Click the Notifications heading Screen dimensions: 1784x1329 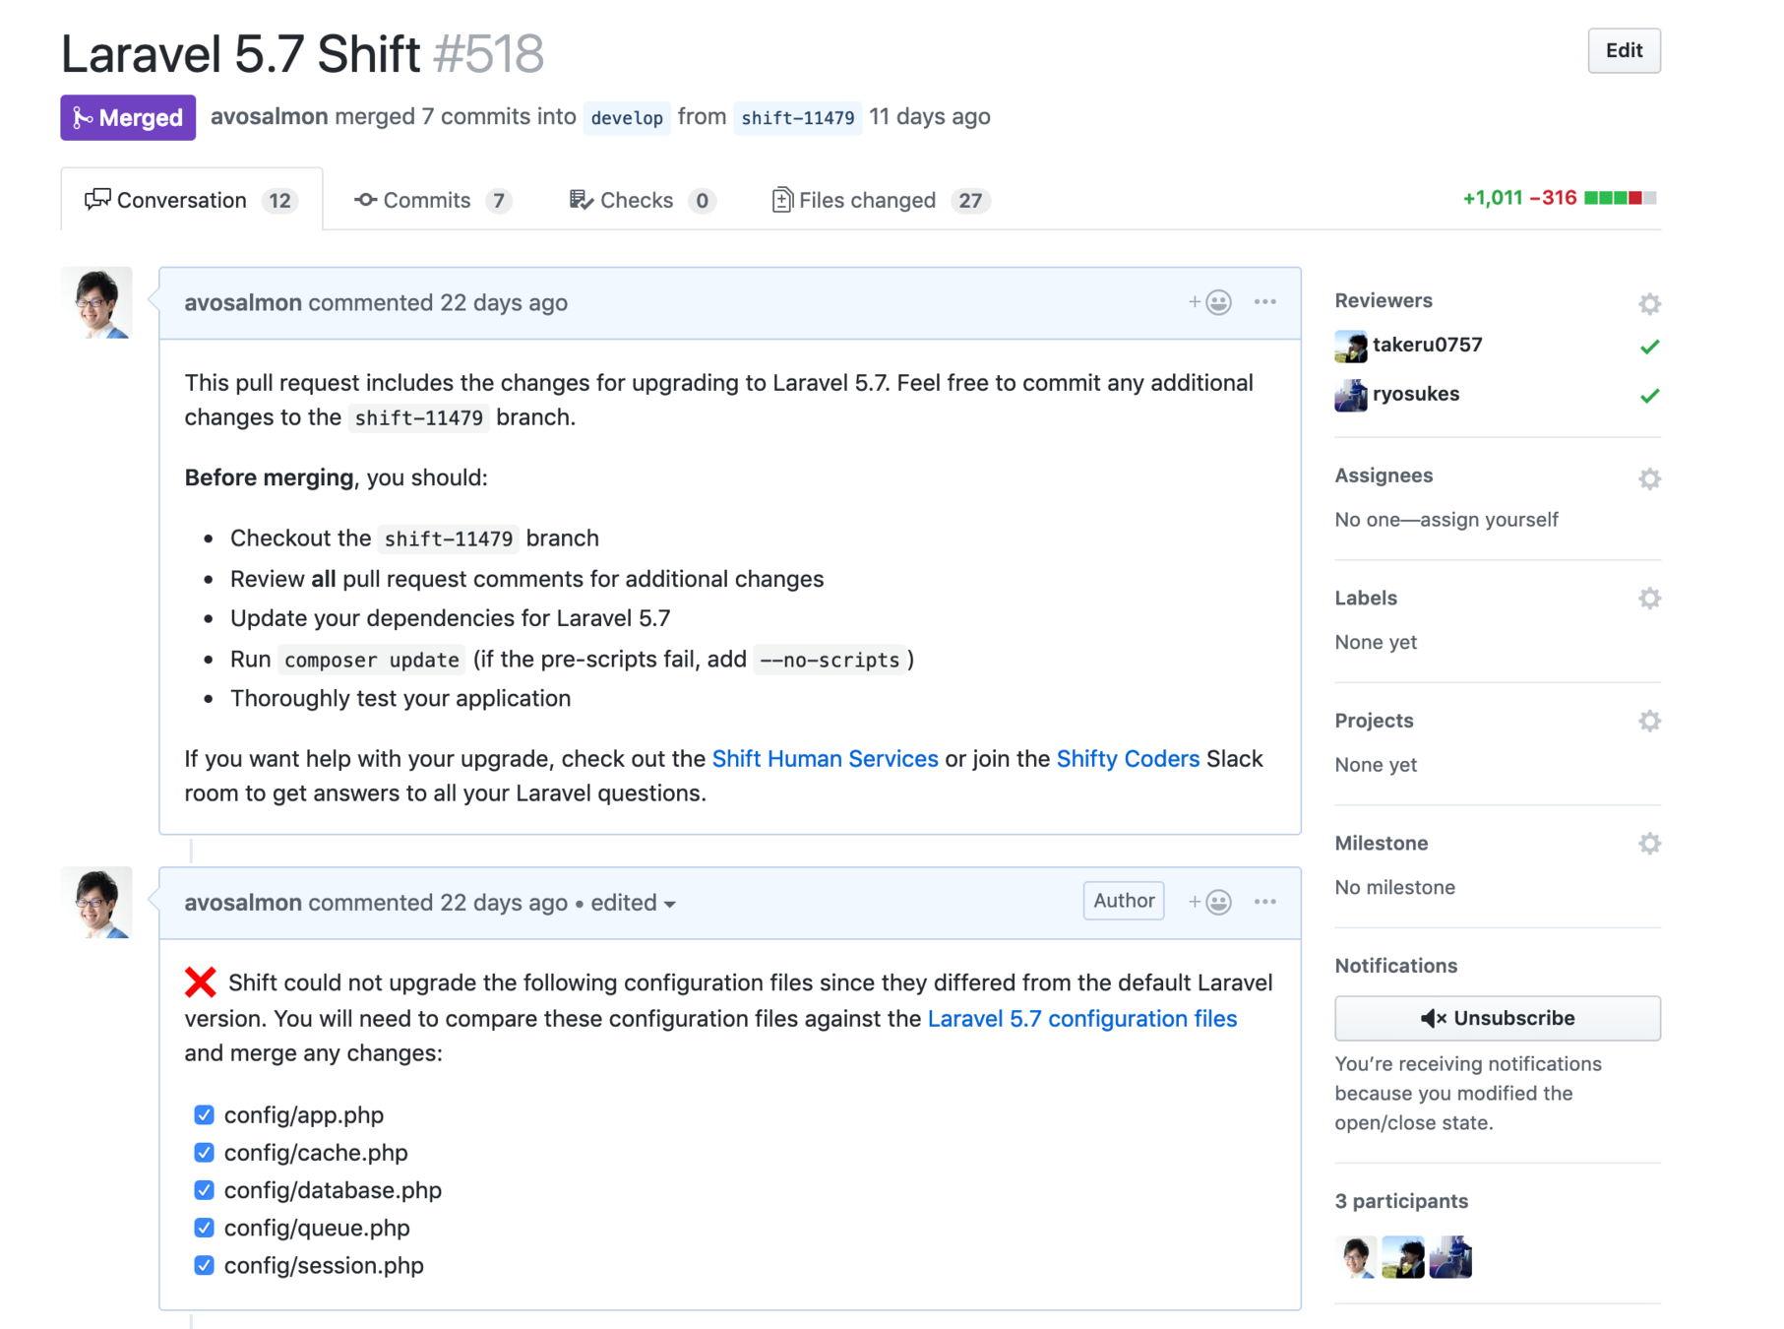point(1395,966)
